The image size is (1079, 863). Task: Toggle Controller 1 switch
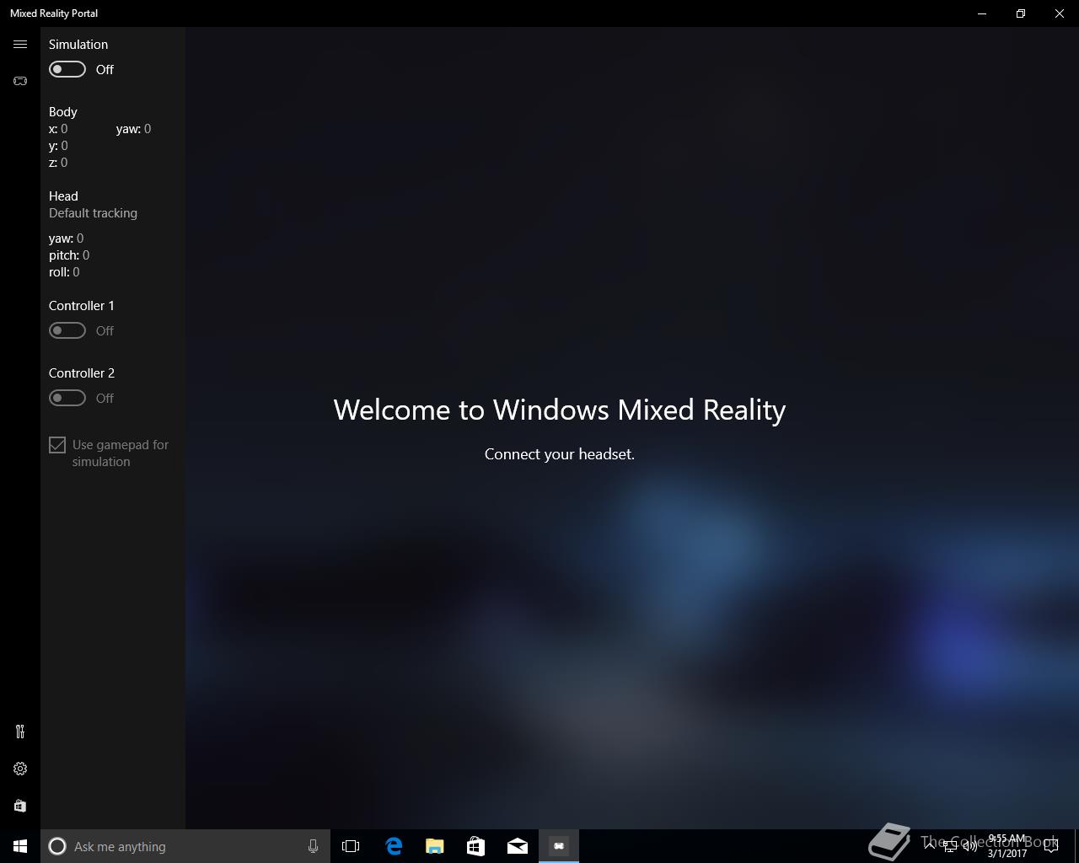pos(67,330)
